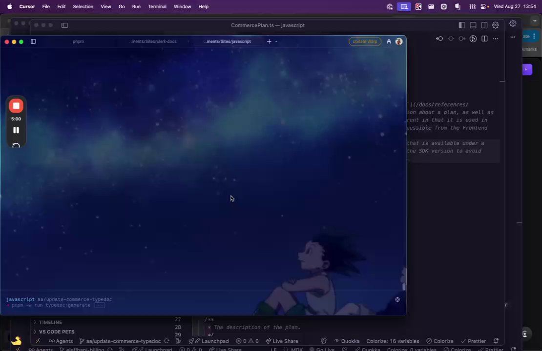
Task: Toggle the file annotations center icon
Action: tap(451, 39)
